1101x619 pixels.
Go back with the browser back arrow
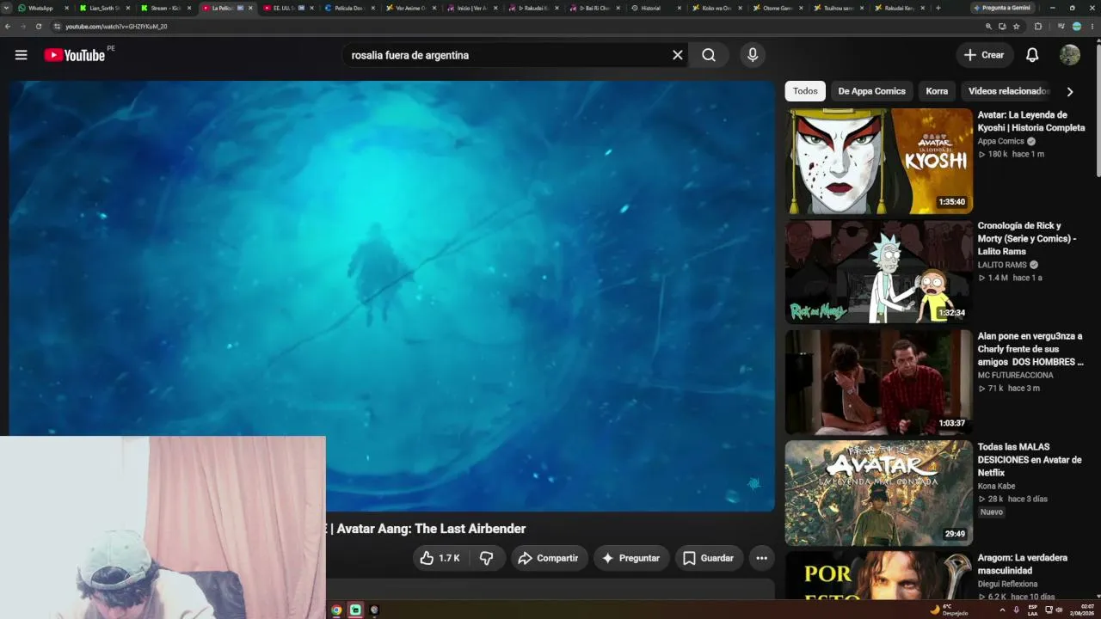8,27
